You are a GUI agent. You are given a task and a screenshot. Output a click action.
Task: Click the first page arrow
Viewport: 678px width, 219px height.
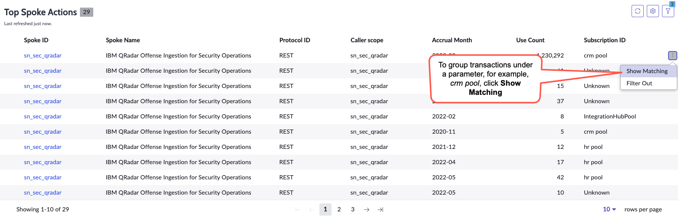point(298,209)
